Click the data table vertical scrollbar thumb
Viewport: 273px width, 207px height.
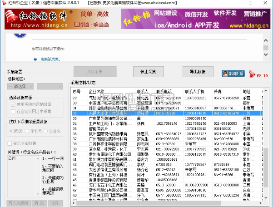(266, 168)
